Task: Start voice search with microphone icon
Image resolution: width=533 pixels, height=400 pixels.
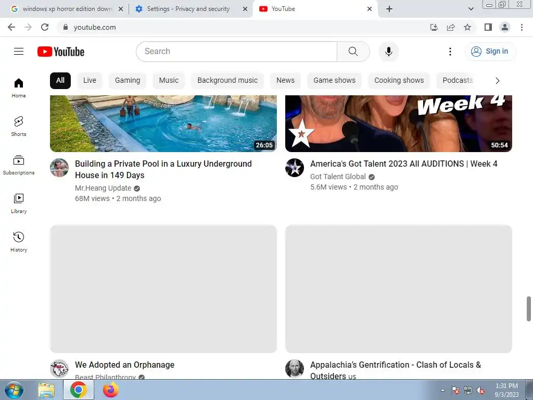Action: [x=388, y=52]
